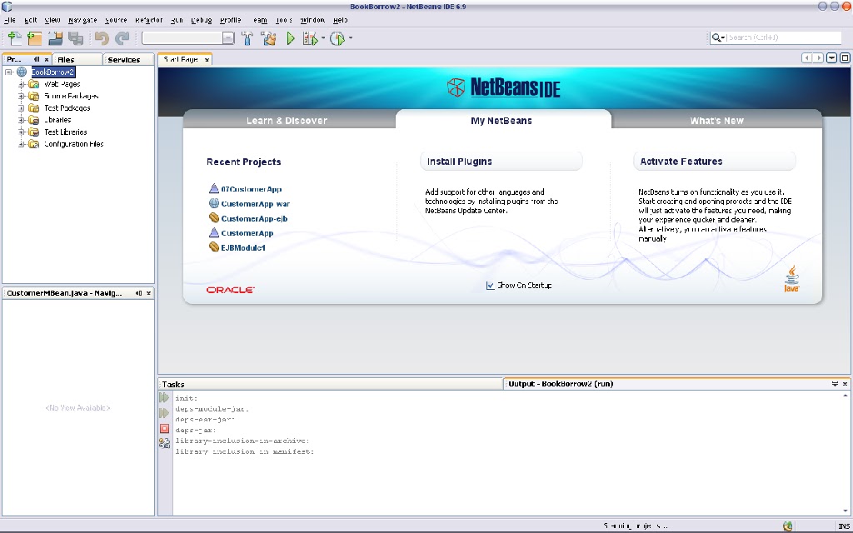Expand the Web Pages node

pos(21,84)
